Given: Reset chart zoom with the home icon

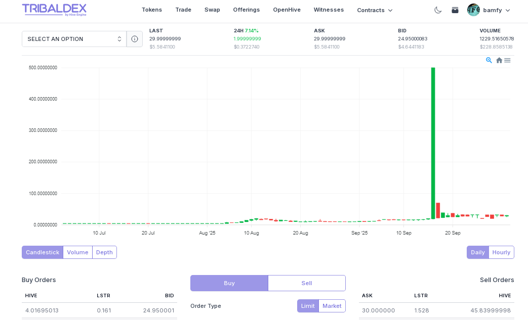Looking at the screenshot, I should [499, 60].
